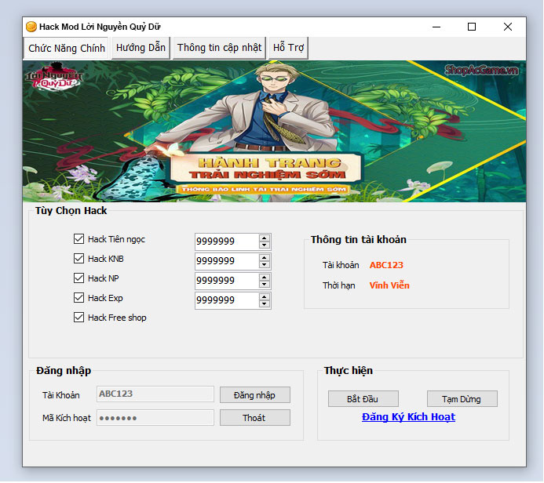Click the game banner image
This screenshot has height=483, width=544.
coord(274,131)
